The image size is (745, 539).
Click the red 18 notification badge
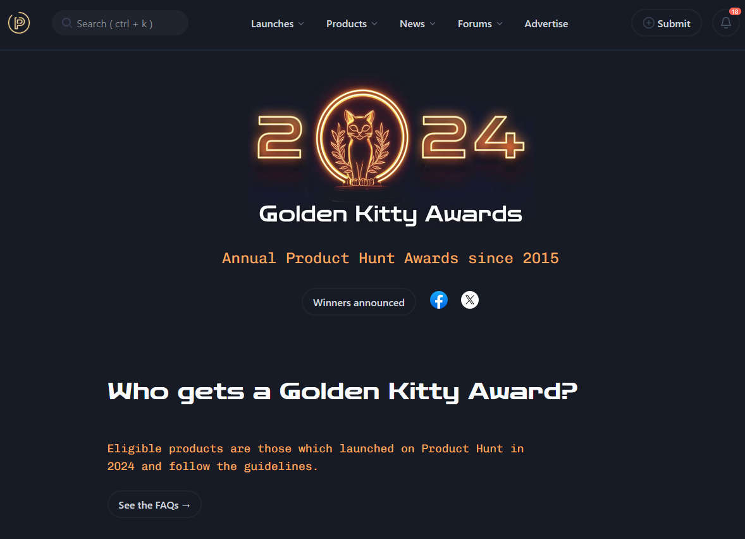point(734,11)
